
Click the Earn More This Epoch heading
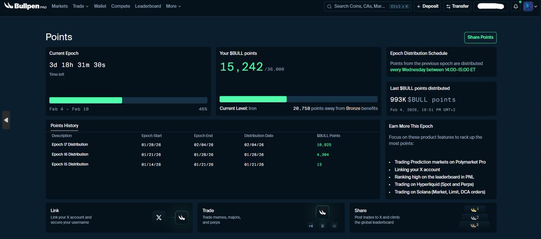tap(411, 126)
